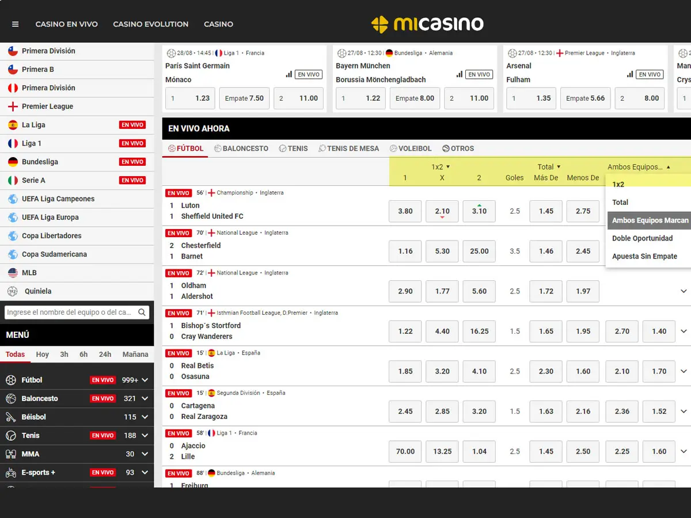Viewport: 691px width, 518px height.
Task: Click the France flag icon beside Liga 1
Action: [13, 143]
